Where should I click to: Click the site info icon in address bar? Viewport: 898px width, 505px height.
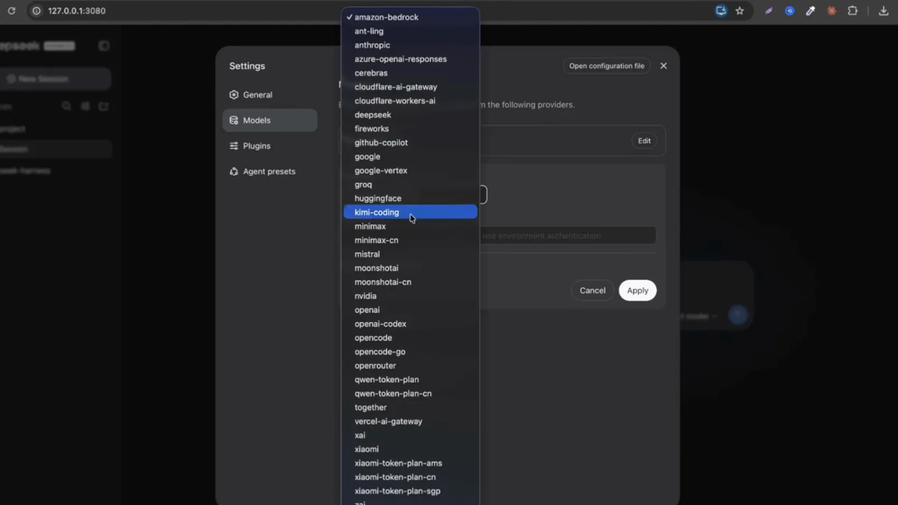(x=36, y=11)
